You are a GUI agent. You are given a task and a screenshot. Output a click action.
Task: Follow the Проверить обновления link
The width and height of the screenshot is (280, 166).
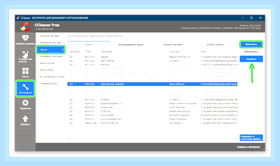(x=248, y=147)
